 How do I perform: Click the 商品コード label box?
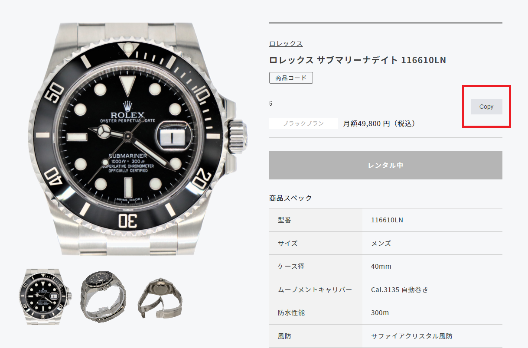[x=291, y=78]
